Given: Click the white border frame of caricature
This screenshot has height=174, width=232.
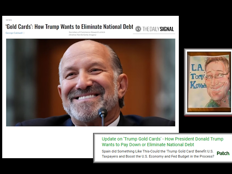Looking at the screenshot, I should point(185,82).
